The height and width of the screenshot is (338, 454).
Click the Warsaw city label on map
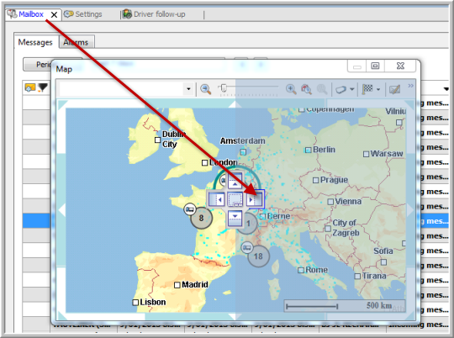387,154
